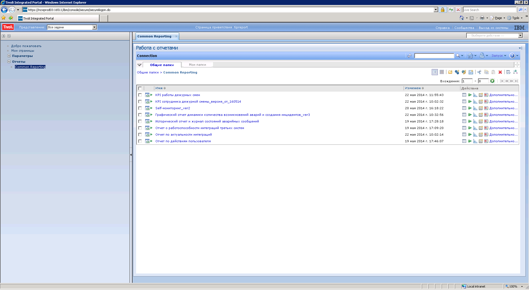The image size is (529, 290).
Task: Click the triangle tab menu left of 'Общие папки'
Action: 139,65
